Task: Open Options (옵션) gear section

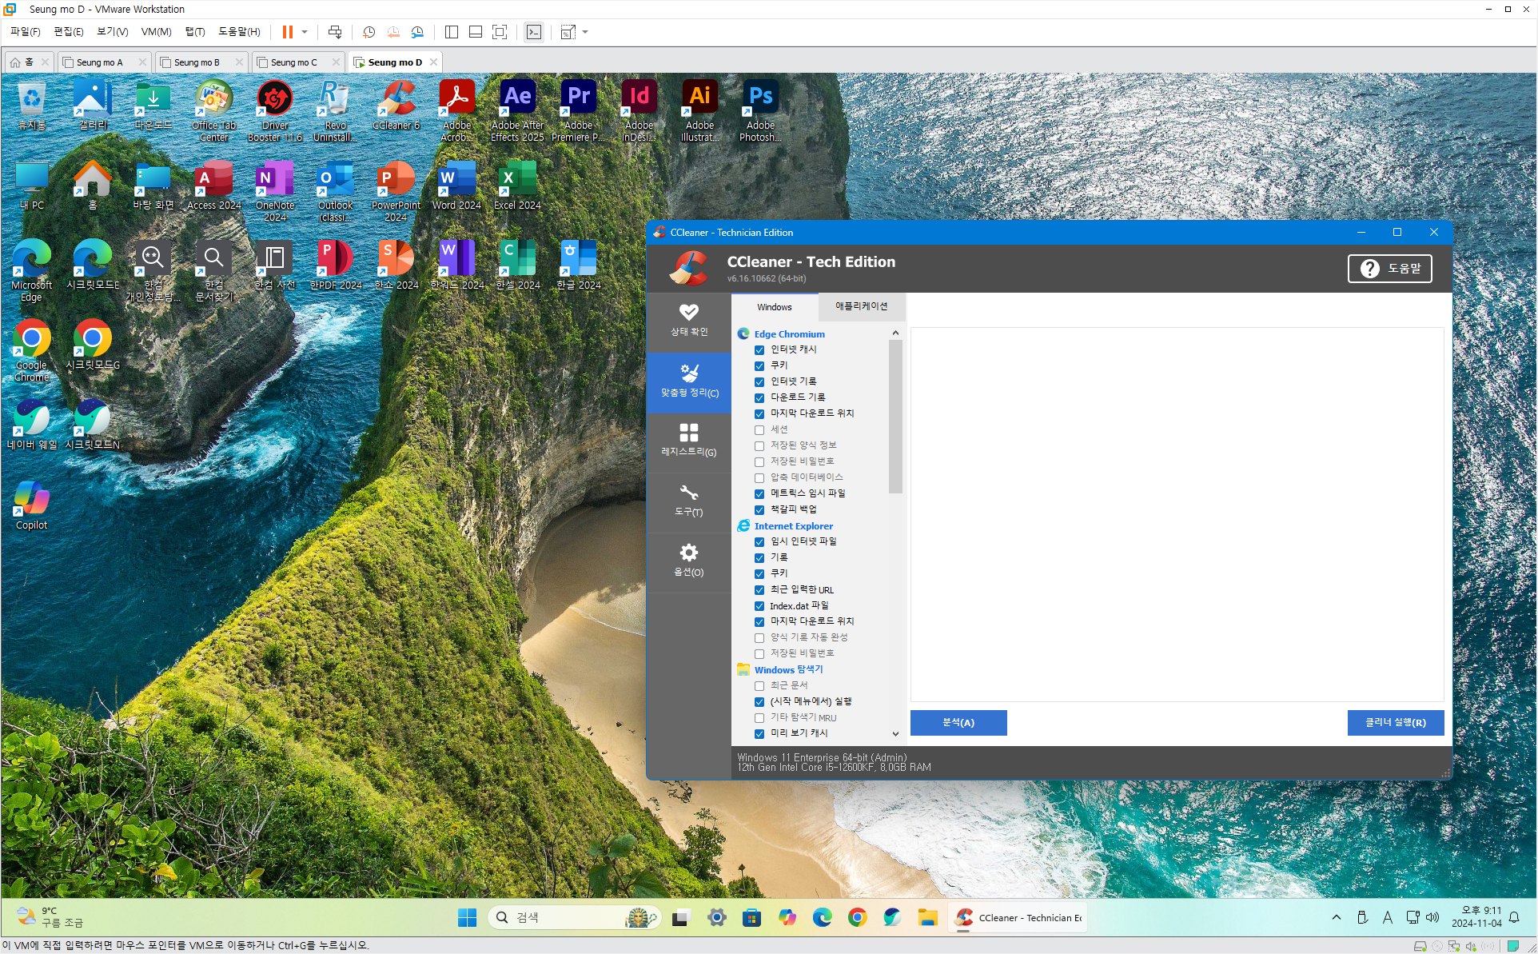Action: click(688, 561)
